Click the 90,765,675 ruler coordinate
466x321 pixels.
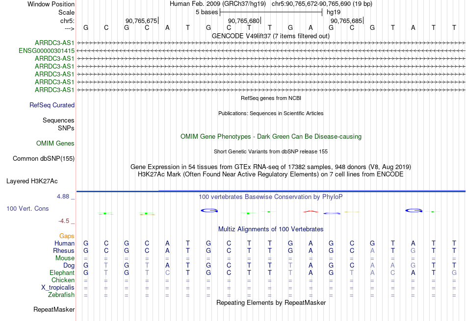(141, 21)
